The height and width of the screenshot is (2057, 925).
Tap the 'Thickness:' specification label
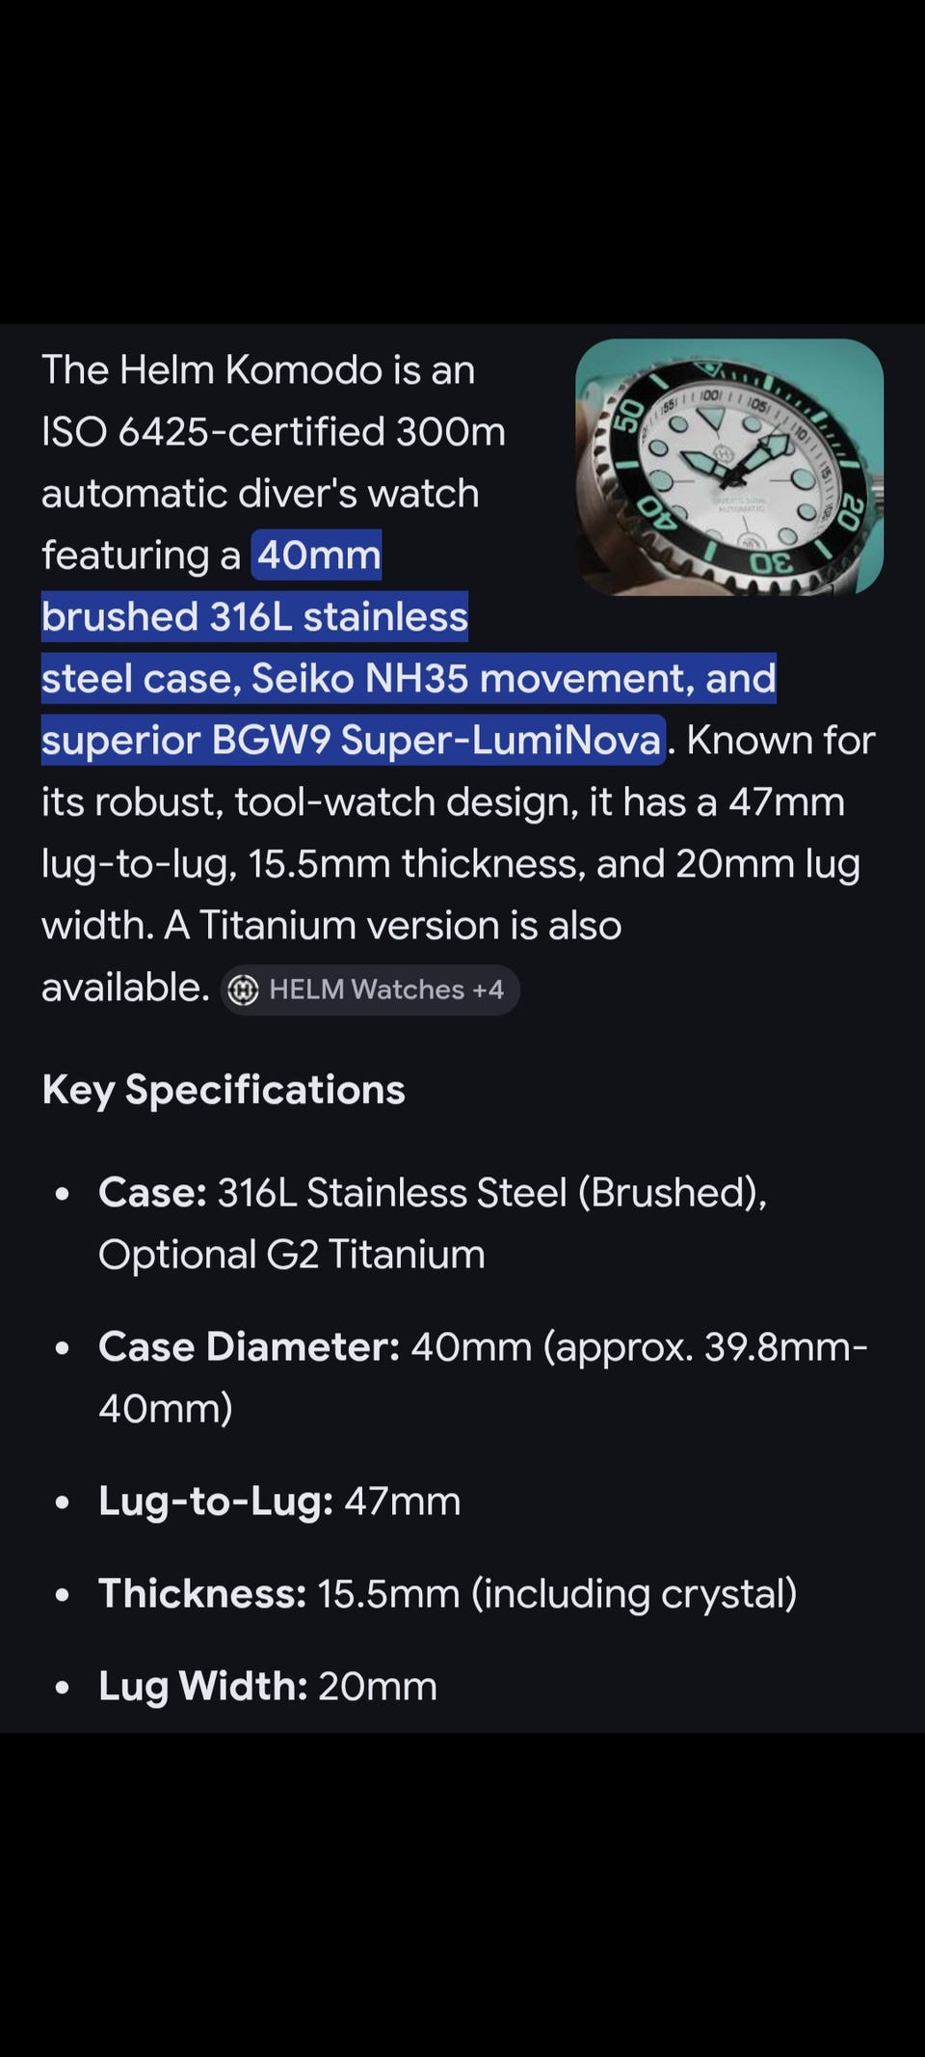tap(202, 1594)
